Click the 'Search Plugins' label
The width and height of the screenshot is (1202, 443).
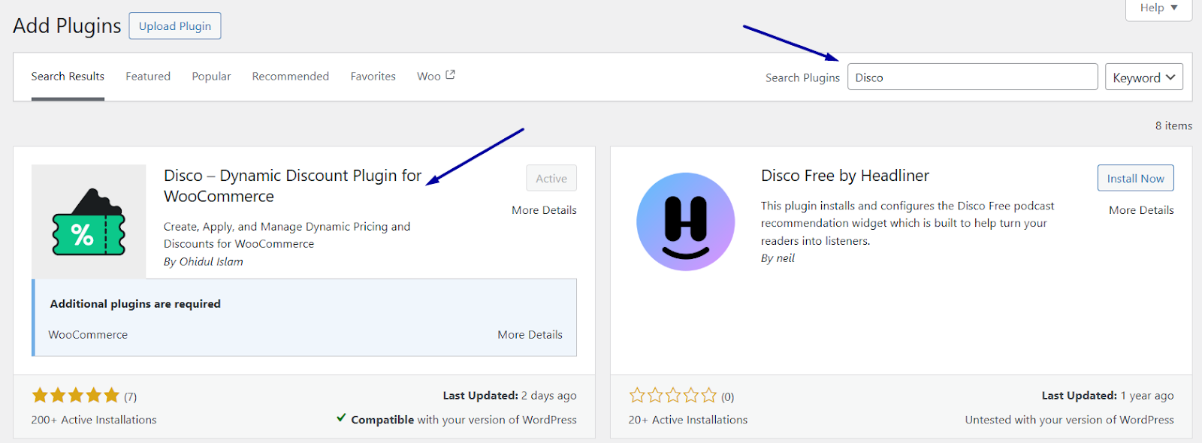[x=802, y=78]
